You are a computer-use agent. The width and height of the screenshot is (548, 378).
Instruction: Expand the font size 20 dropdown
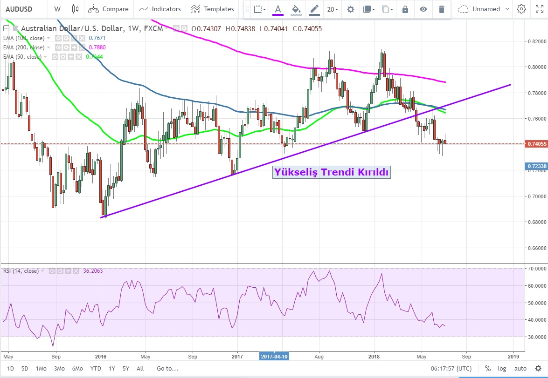click(x=333, y=9)
